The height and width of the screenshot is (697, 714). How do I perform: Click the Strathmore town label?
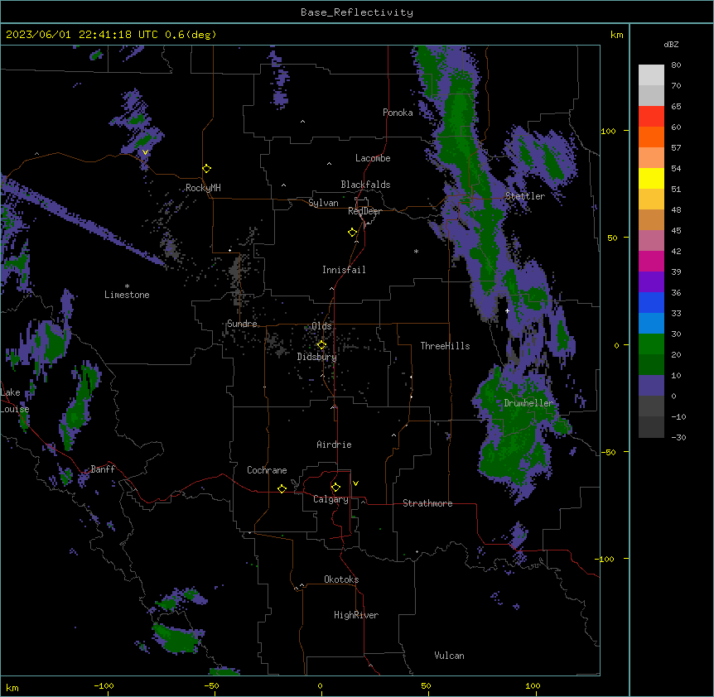427,503
